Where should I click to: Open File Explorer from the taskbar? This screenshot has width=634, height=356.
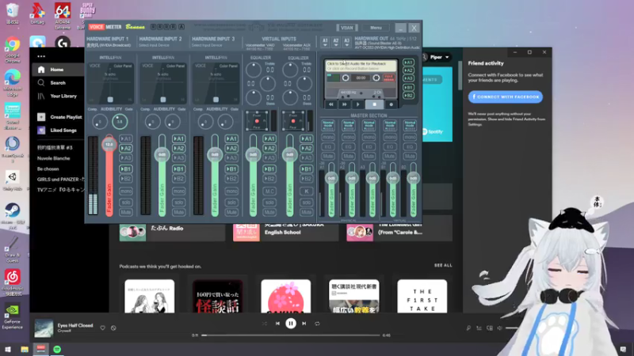click(x=25, y=349)
